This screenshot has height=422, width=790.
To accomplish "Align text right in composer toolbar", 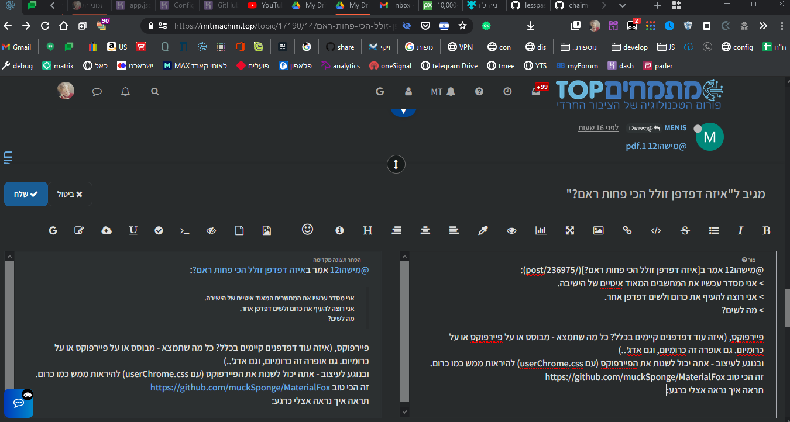I will [x=397, y=230].
